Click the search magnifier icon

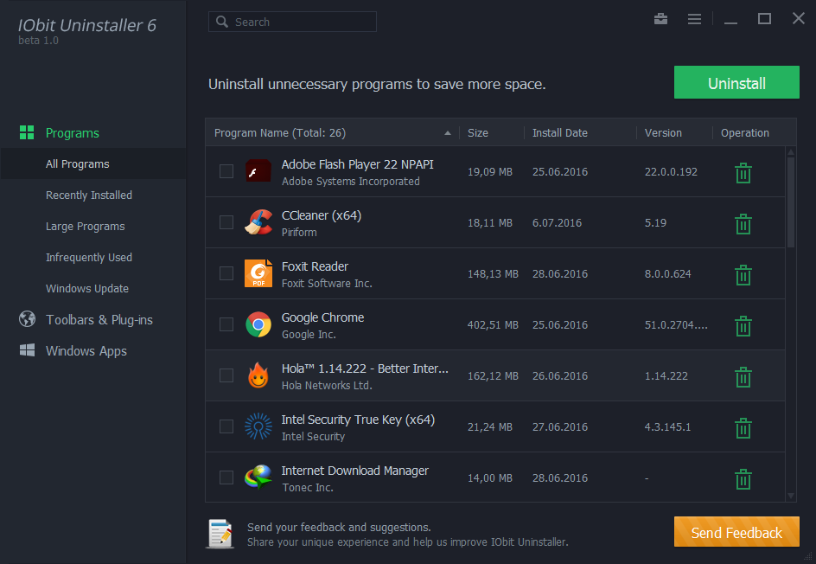222,22
